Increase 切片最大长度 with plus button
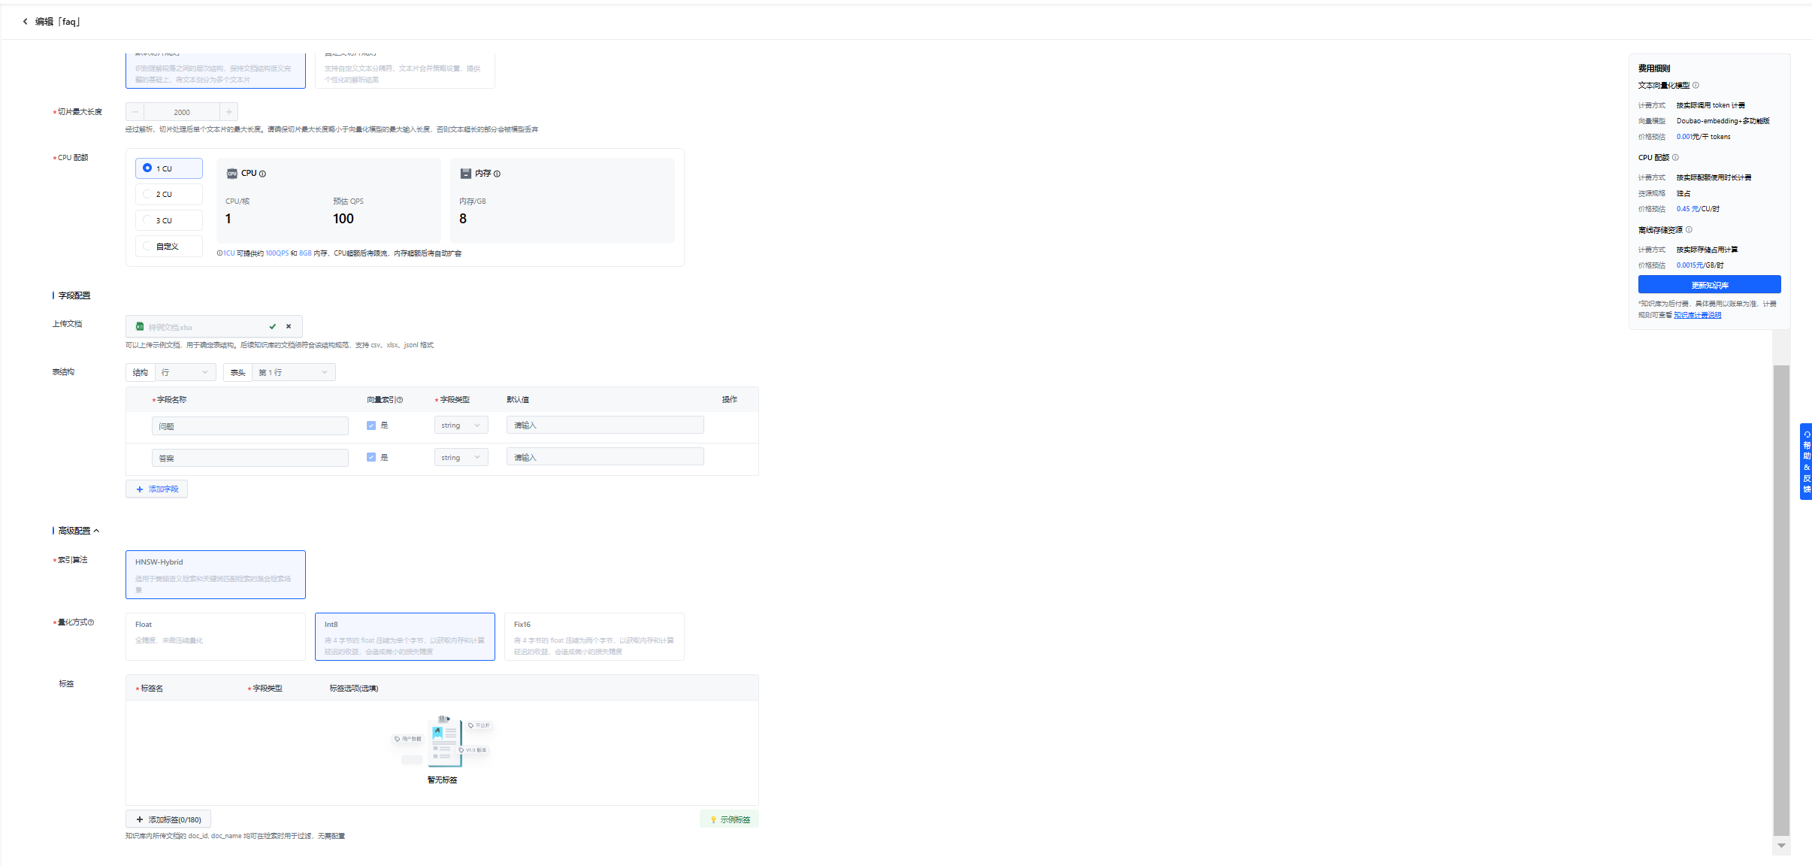This screenshot has height=866, width=1812. click(228, 112)
